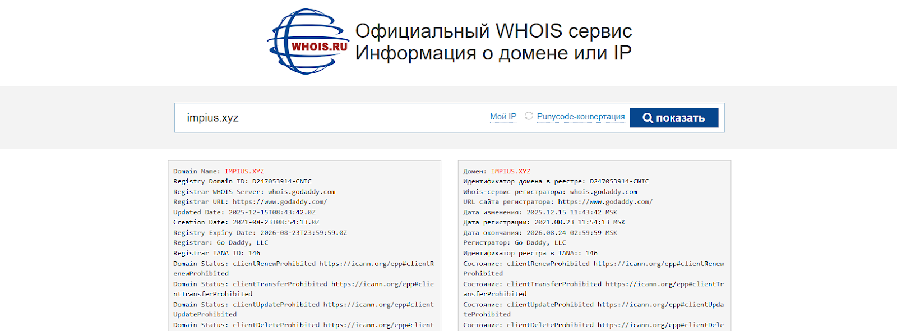Click the Информация о домене или IP heading

tap(493, 53)
